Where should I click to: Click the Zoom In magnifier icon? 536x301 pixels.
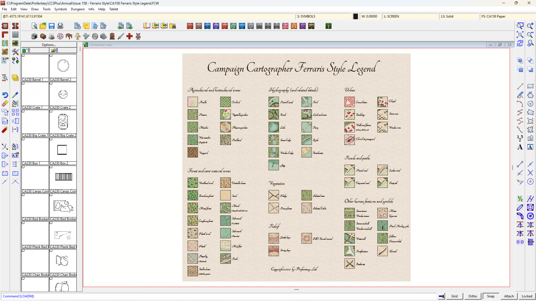click(x=530, y=26)
